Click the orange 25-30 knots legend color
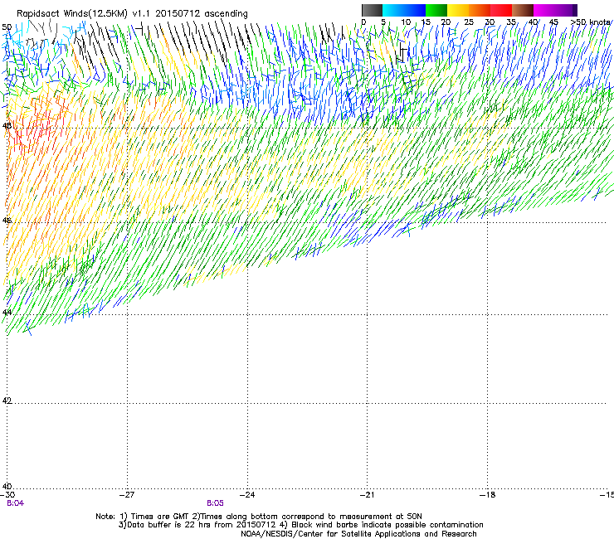The image size is (614, 539). tap(480, 10)
